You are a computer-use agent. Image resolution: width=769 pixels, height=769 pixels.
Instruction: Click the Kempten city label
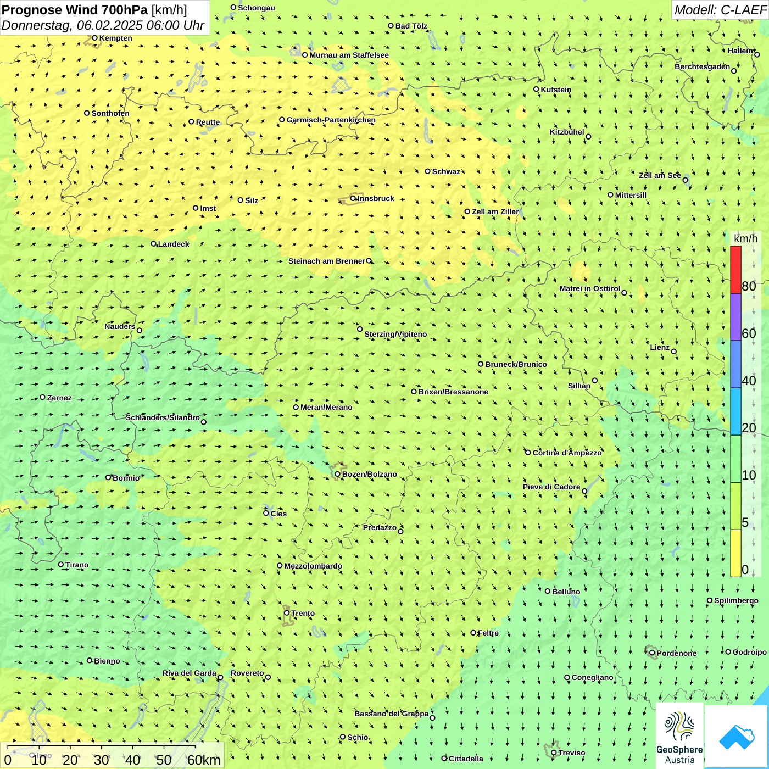pos(116,38)
